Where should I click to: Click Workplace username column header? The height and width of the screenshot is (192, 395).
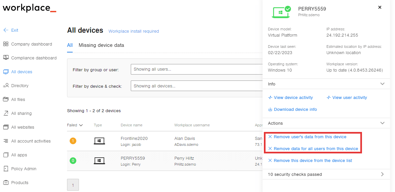[192, 125]
